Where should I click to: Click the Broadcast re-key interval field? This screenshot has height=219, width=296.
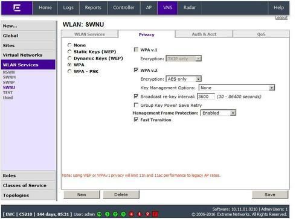pyautogui.click(x=206, y=97)
